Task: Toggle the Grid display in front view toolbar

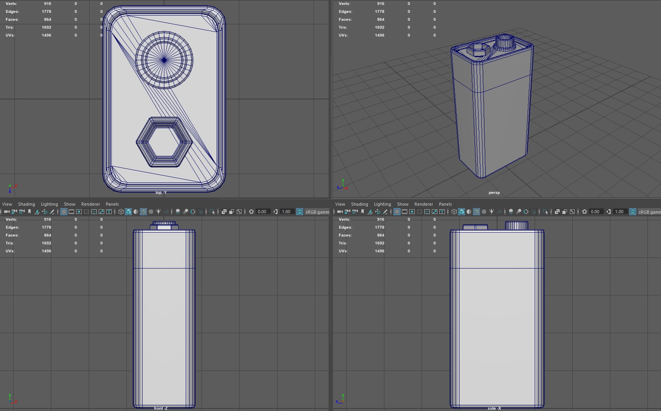Action: click(x=64, y=212)
